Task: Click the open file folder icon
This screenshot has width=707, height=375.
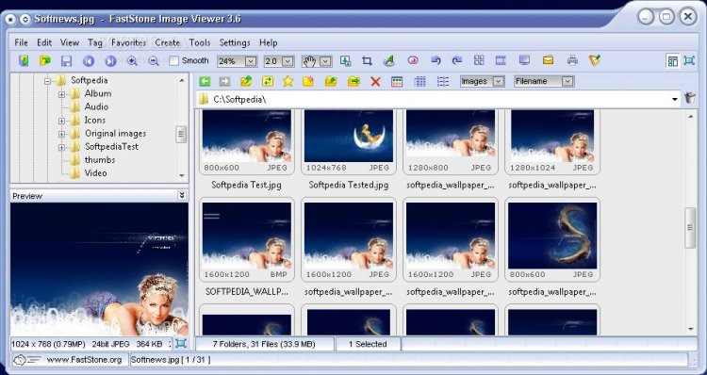Action: 44,60
